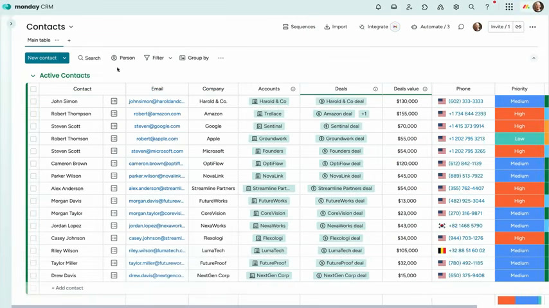Image resolution: width=549 pixels, height=308 pixels.
Task: Open email robert@amazon.com link
Action: click(x=157, y=114)
